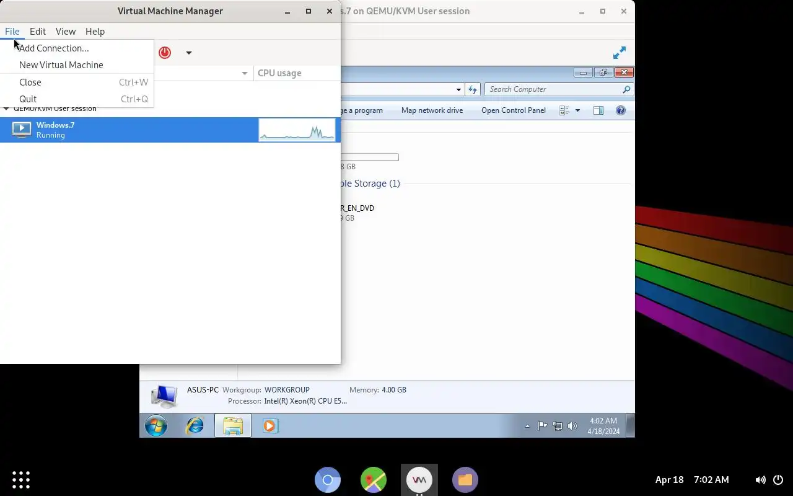This screenshot has width=793, height=496.
Task: Open the Explorer address bar history dropdown
Action: click(x=458, y=89)
